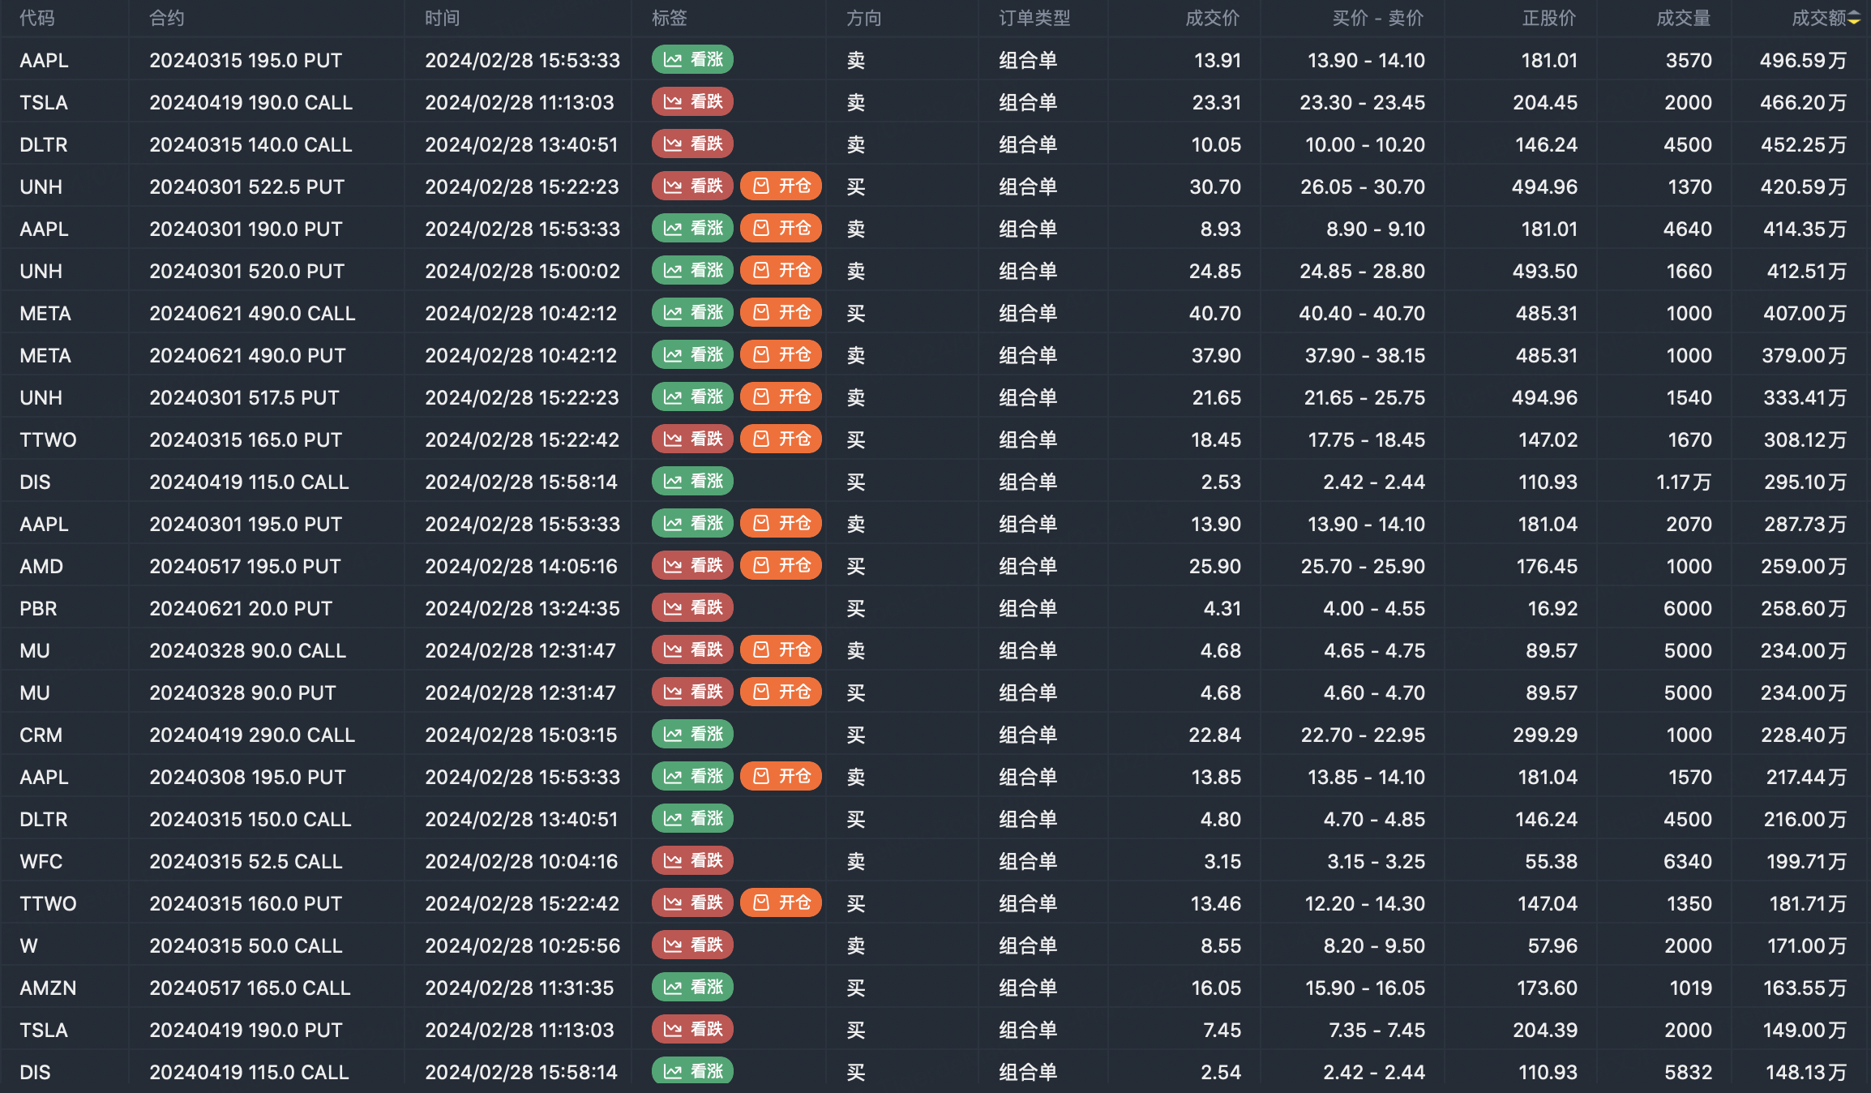Click the 看涨 tag on CRM 290.0 CALL row
This screenshot has height=1093, width=1871.
pyautogui.click(x=692, y=735)
